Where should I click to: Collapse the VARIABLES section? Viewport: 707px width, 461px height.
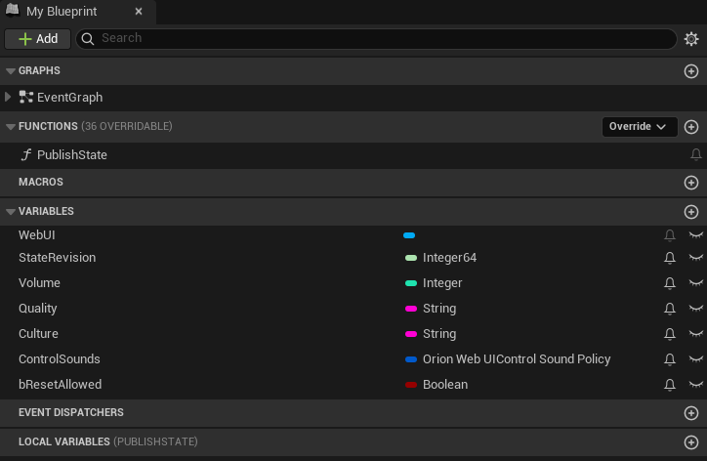[x=11, y=212]
